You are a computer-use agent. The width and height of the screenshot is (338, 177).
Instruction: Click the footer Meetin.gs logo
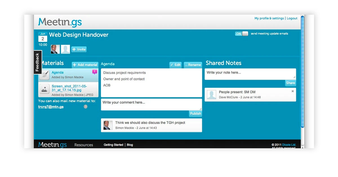[x=53, y=145]
